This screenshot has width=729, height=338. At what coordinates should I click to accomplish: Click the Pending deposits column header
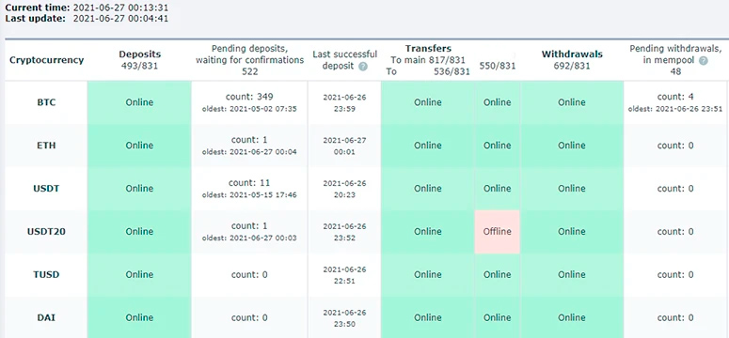(249, 60)
